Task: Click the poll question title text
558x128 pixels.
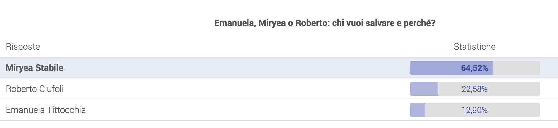Action: (325, 23)
